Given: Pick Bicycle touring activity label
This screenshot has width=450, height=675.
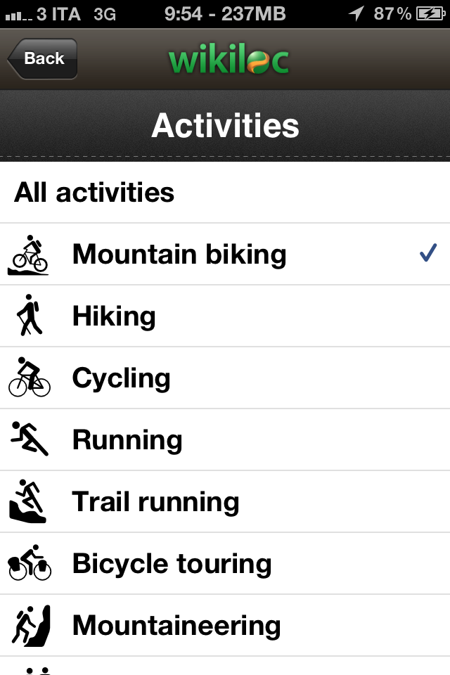Looking at the screenshot, I should pos(172,563).
